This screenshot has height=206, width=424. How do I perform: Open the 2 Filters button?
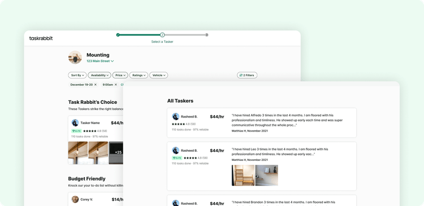247,75
